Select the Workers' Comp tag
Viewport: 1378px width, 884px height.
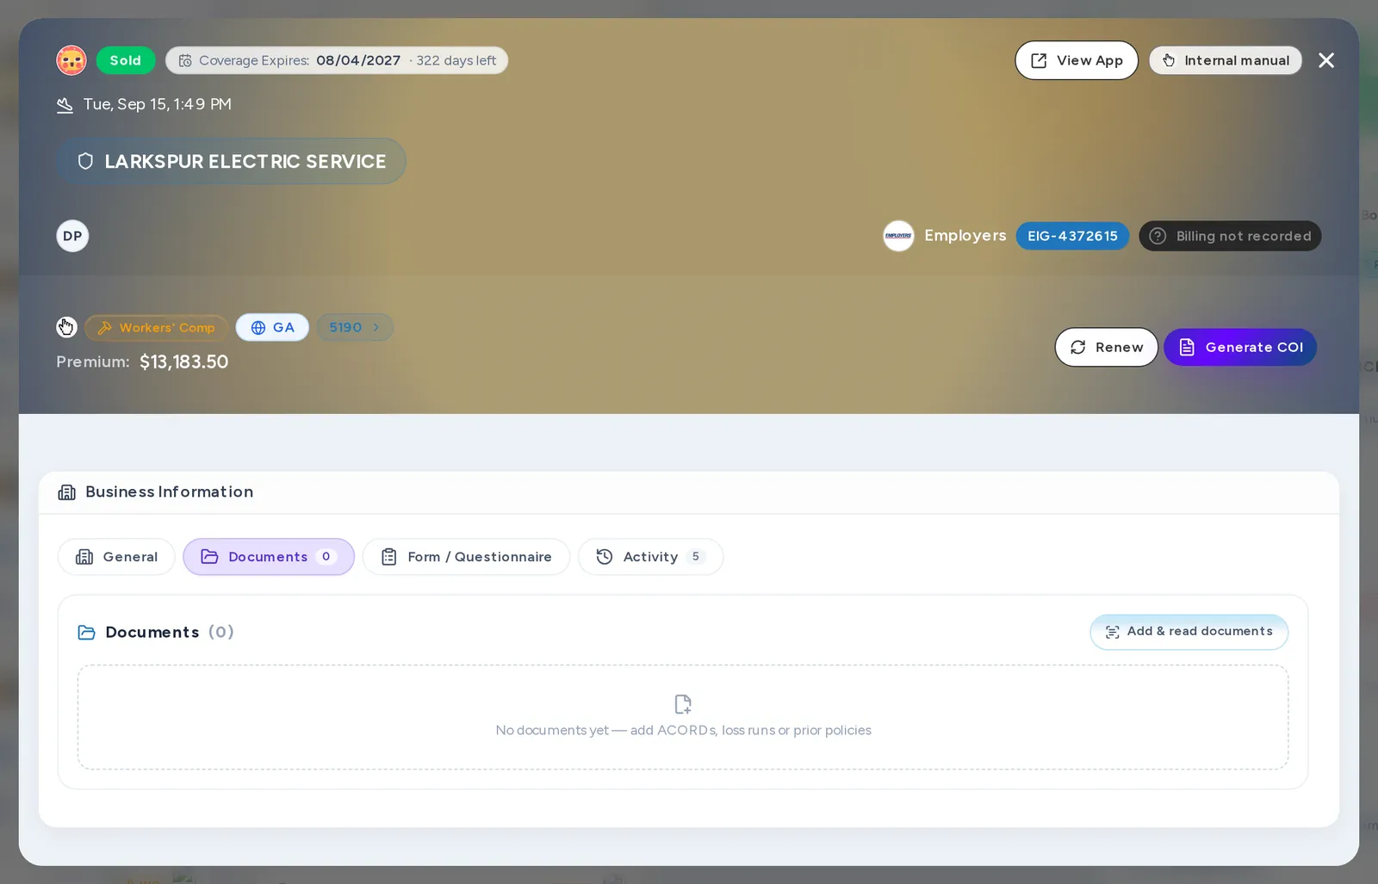coord(156,327)
